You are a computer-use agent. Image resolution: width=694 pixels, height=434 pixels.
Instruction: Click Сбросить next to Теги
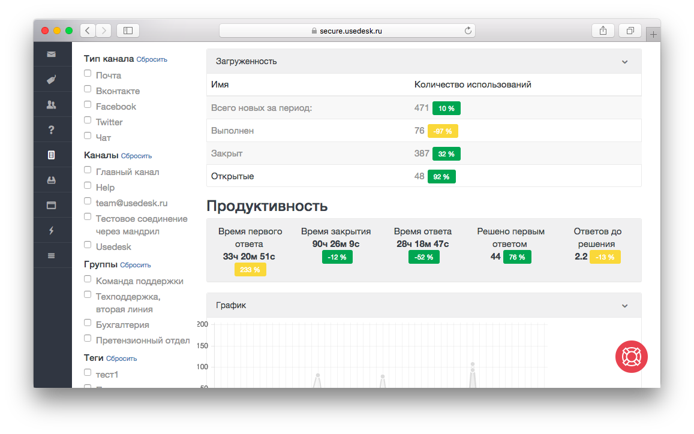[121, 358]
